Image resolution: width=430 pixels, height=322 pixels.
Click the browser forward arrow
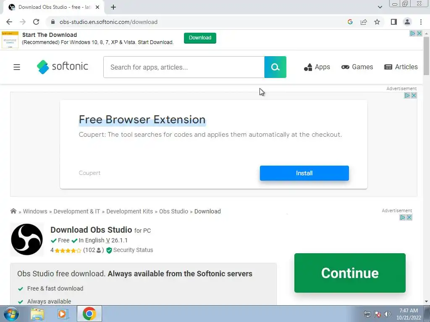click(23, 22)
